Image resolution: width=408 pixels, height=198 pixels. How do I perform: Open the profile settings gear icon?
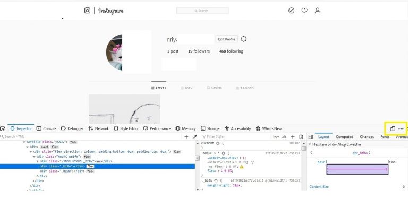(x=243, y=39)
